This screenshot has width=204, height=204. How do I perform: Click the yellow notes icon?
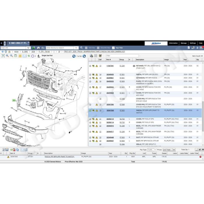tap(20, 56)
